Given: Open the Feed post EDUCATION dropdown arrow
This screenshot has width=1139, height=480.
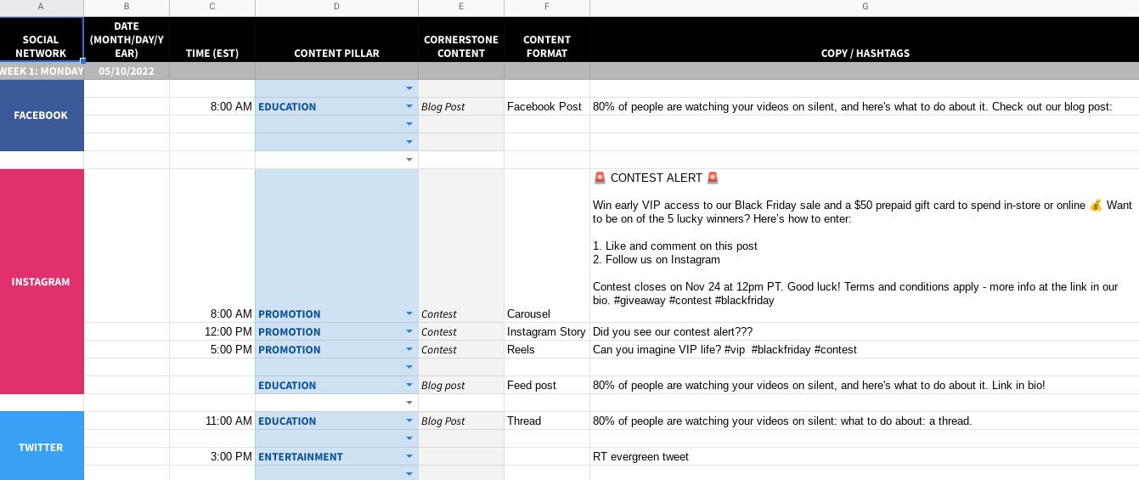Looking at the screenshot, I should 409,386.
